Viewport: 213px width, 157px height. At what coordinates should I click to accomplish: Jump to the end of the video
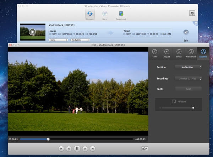93,149
